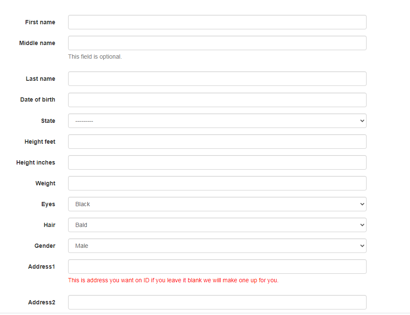Click into the Date of birth field
This screenshot has height=315, width=410.
(217, 100)
